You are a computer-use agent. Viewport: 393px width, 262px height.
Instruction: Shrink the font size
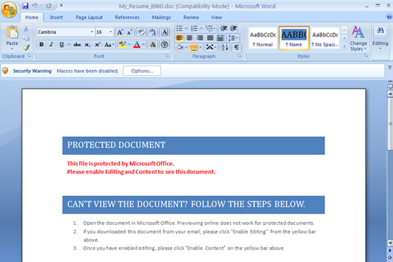click(130, 32)
